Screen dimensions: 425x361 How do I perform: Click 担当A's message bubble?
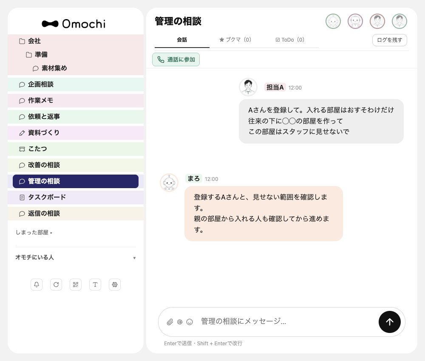(x=321, y=121)
